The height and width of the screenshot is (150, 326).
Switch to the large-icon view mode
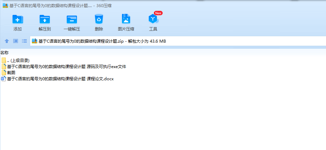pos(16,41)
